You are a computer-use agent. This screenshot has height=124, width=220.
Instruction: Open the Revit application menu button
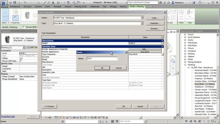coord(4,4)
